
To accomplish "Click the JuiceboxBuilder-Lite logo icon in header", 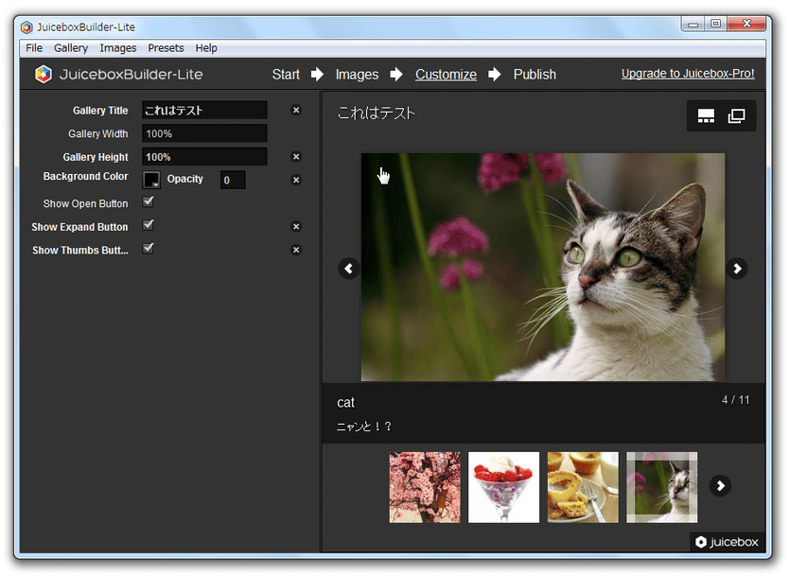I will (44, 75).
